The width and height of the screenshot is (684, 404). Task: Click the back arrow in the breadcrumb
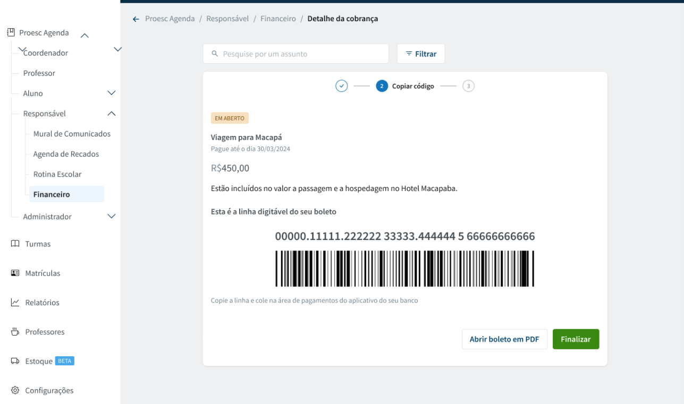tap(136, 19)
